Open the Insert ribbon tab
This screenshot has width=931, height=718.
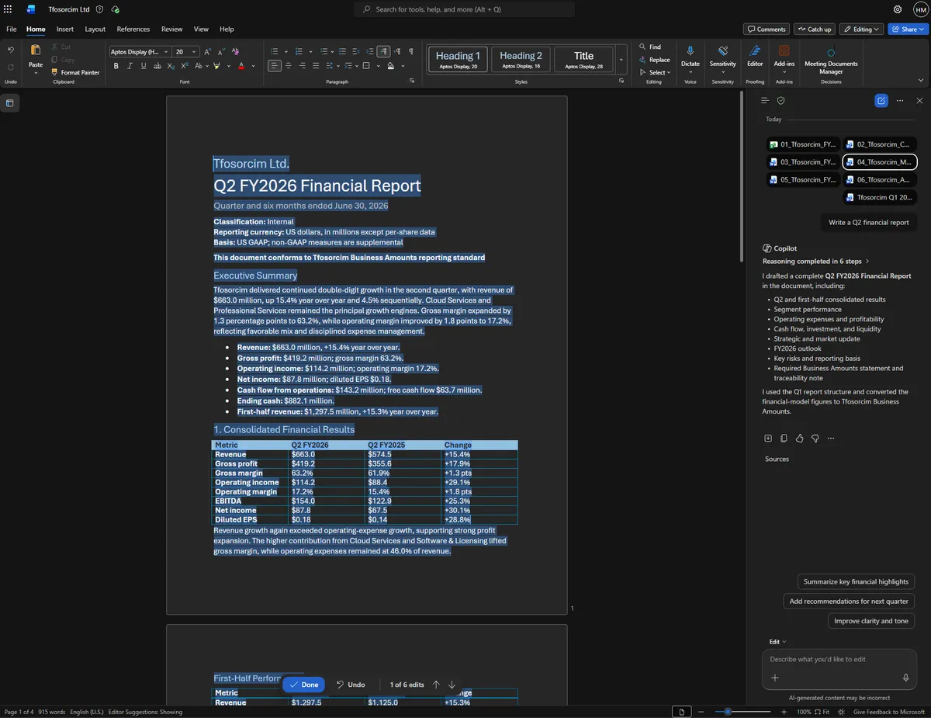click(x=65, y=29)
